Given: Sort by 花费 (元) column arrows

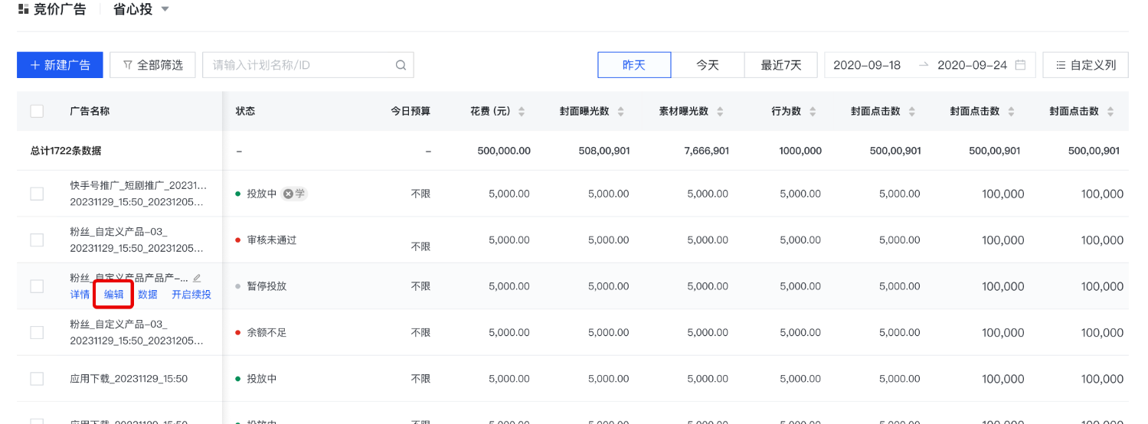Looking at the screenshot, I should 522,112.
